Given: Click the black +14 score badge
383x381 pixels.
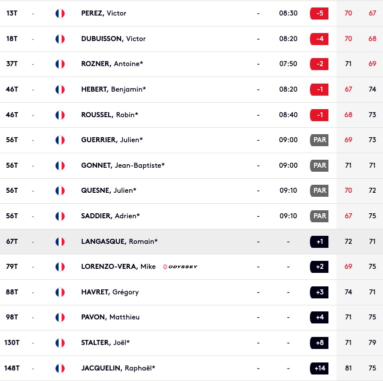Looking at the screenshot, I should 319,368.
